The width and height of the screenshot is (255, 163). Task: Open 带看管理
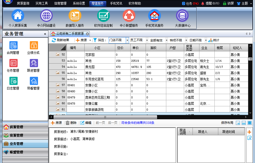click(33, 81)
